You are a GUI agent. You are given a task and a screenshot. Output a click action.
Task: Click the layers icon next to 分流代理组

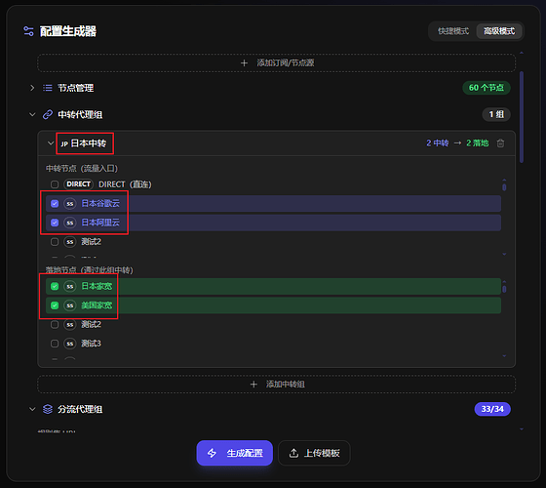point(48,409)
